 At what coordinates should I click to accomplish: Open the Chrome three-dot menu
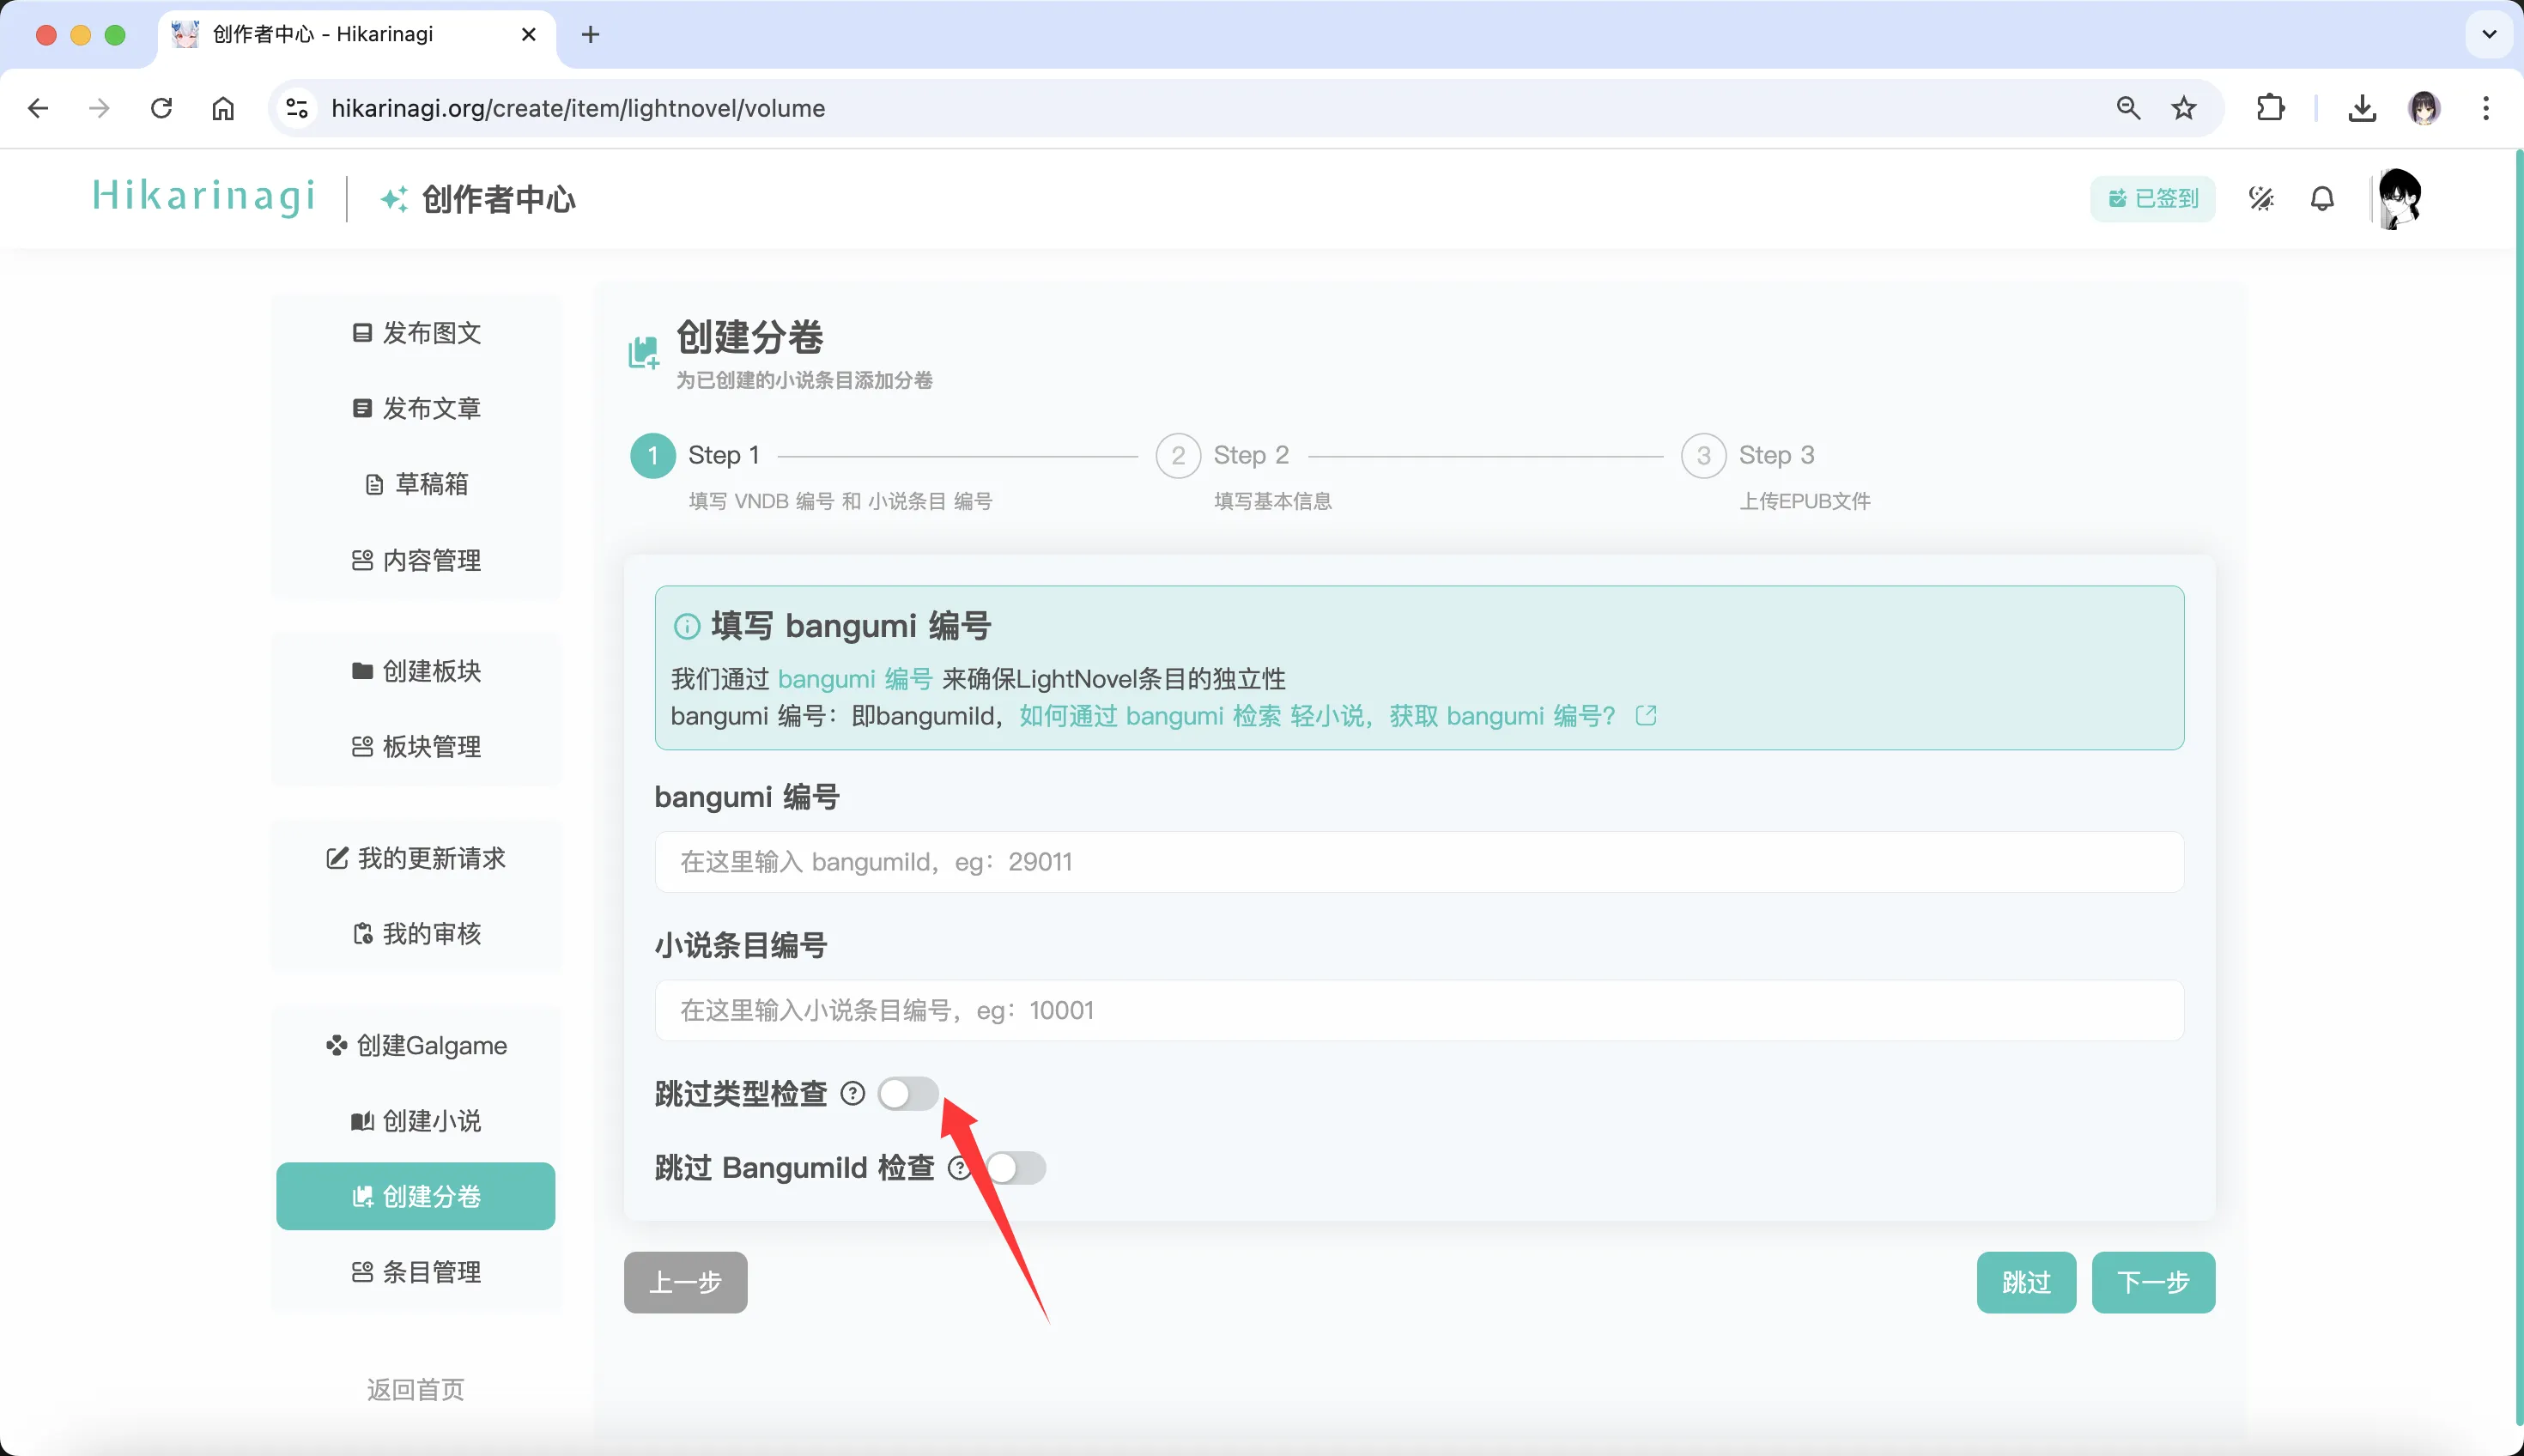pos(2486,108)
